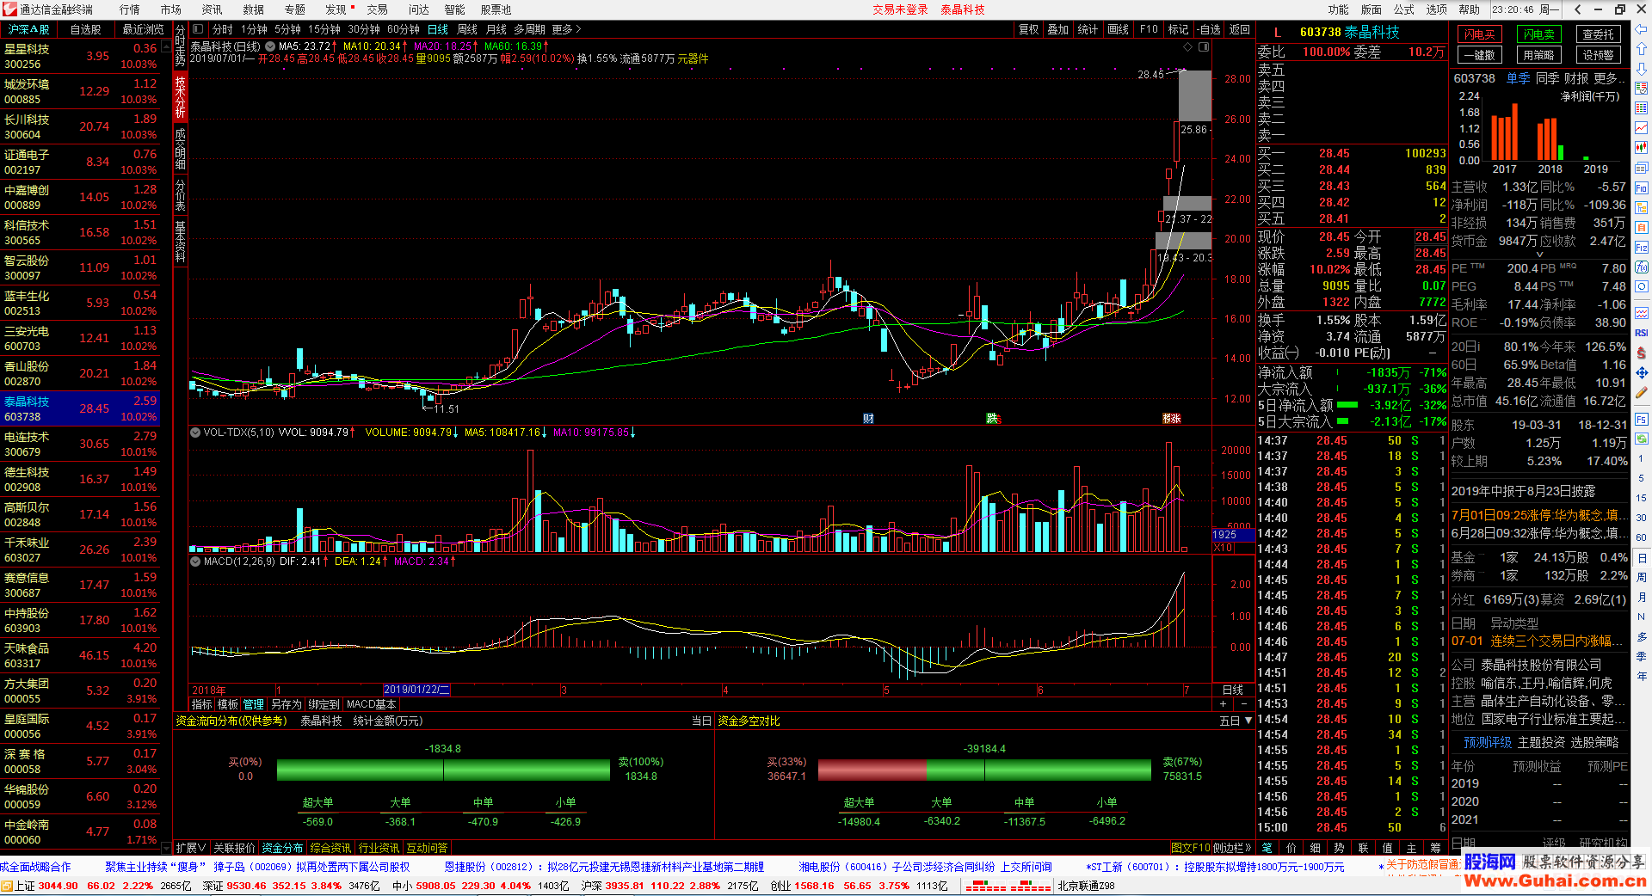Select the pencil drawing tool icon
Image resolution: width=1652 pixels, height=896 pixels.
tap(1642, 393)
